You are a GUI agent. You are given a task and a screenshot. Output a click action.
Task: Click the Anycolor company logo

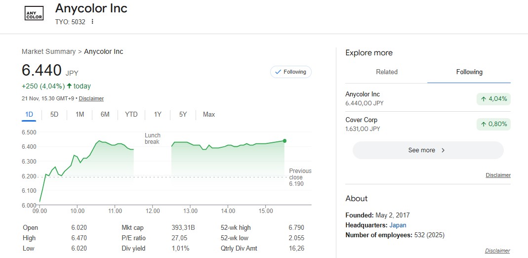[x=34, y=13]
